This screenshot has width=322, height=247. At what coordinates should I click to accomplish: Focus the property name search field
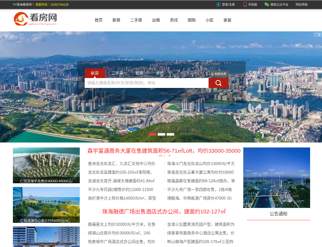click(x=147, y=83)
